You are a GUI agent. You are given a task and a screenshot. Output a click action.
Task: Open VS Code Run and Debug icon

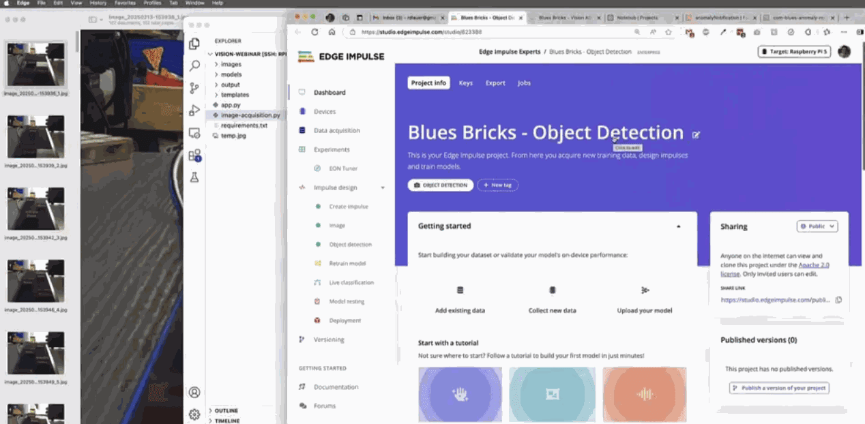(194, 110)
